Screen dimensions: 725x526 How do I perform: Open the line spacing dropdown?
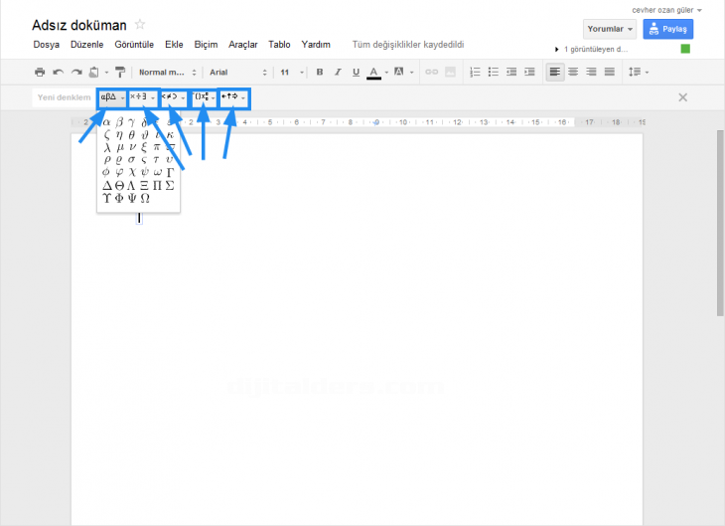point(639,72)
